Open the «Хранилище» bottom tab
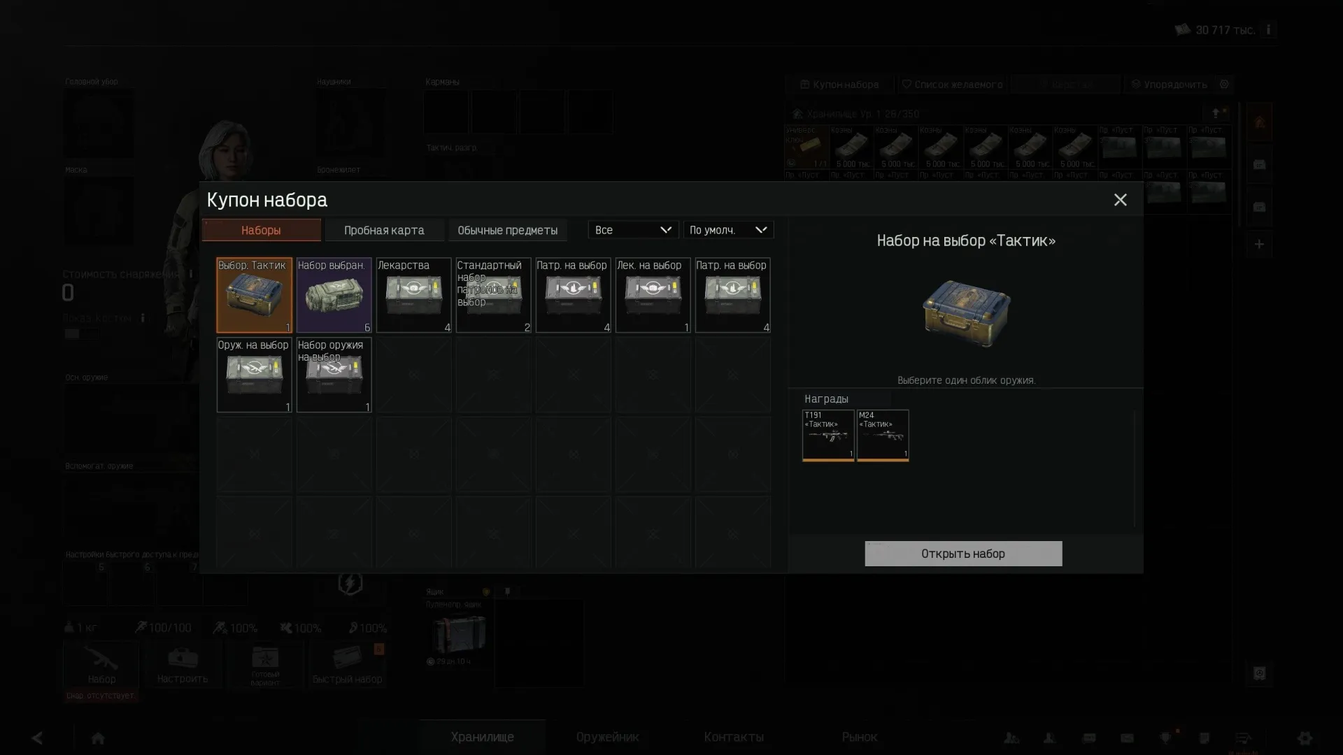This screenshot has width=1343, height=755. tap(483, 737)
